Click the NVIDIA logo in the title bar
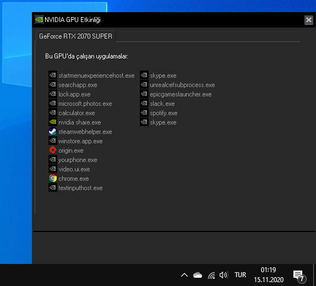The height and width of the screenshot is (286, 316). (39, 20)
